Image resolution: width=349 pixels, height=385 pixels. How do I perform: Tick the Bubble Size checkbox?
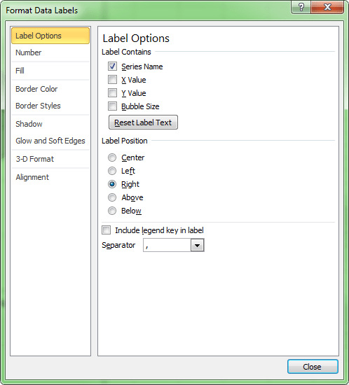(112, 106)
